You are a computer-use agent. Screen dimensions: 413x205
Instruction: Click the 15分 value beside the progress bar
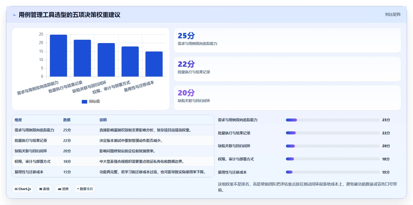click(386, 172)
